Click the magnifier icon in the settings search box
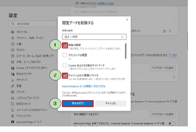Image resolution: width=196 pixels, height=132 pixels. 13,24
